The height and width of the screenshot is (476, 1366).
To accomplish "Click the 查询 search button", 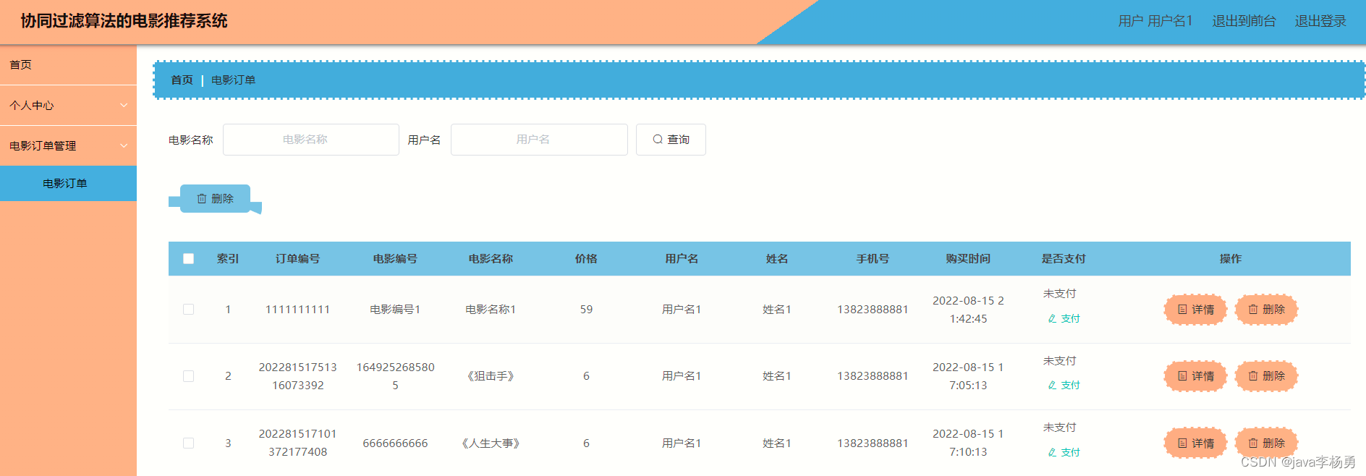I will (x=671, y=140).
